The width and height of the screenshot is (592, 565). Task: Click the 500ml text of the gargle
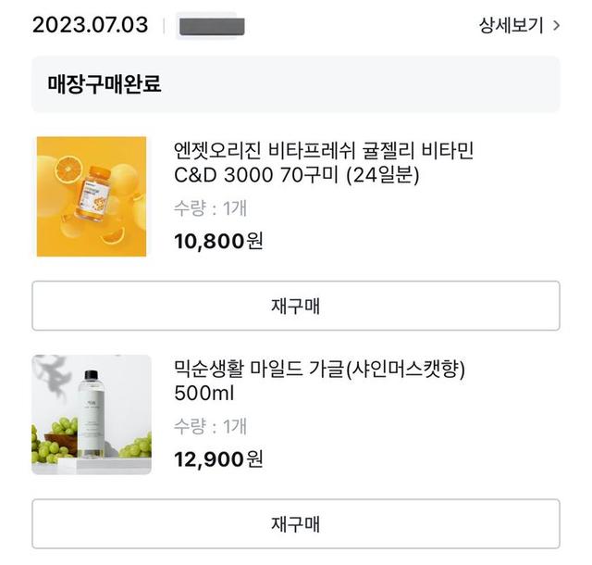[x=204, y=394]
